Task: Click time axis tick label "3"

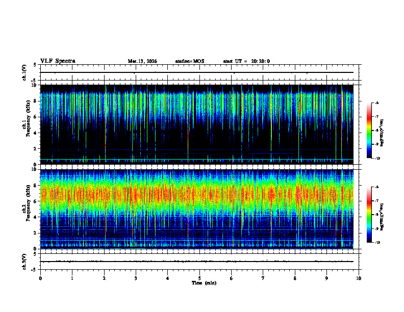Action: [x=136, y=278]
